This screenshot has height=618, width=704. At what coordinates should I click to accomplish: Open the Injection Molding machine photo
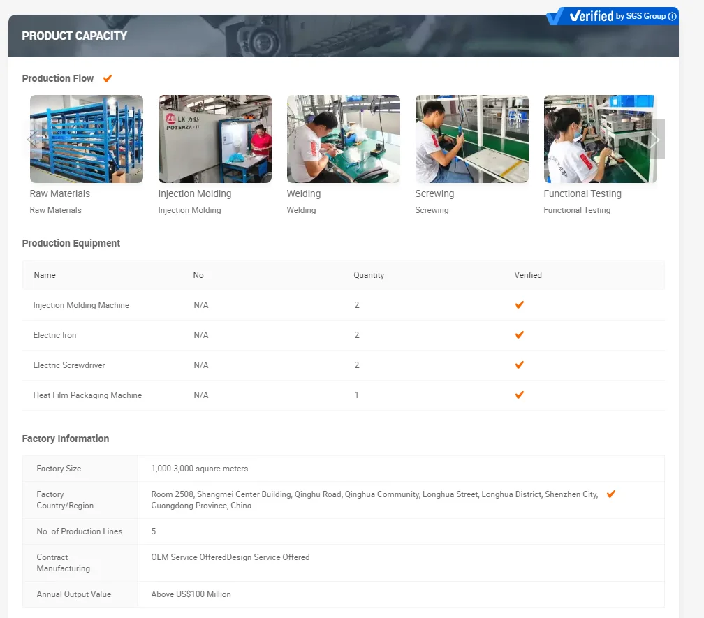(215, 139)
